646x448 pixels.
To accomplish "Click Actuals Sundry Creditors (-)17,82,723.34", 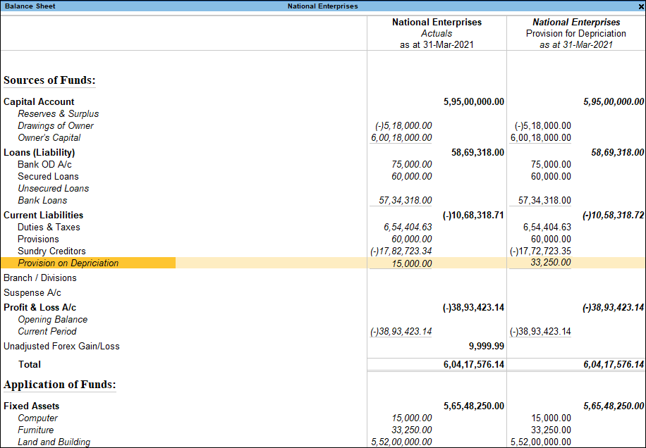I will pos(401,251).
